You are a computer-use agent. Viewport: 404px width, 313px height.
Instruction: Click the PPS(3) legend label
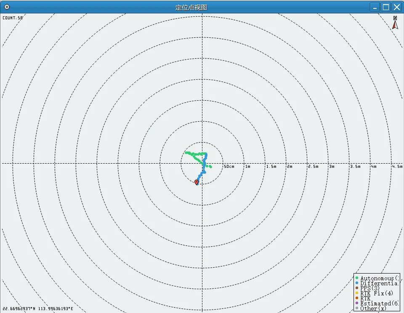click(x=370, y=288)
